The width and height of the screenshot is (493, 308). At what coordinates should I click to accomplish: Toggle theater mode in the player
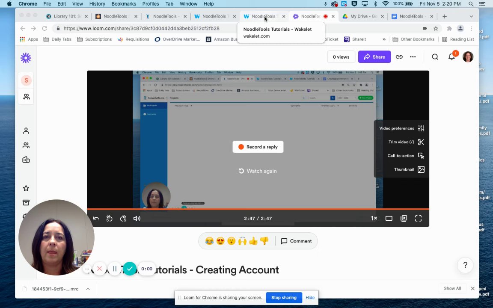389,219
